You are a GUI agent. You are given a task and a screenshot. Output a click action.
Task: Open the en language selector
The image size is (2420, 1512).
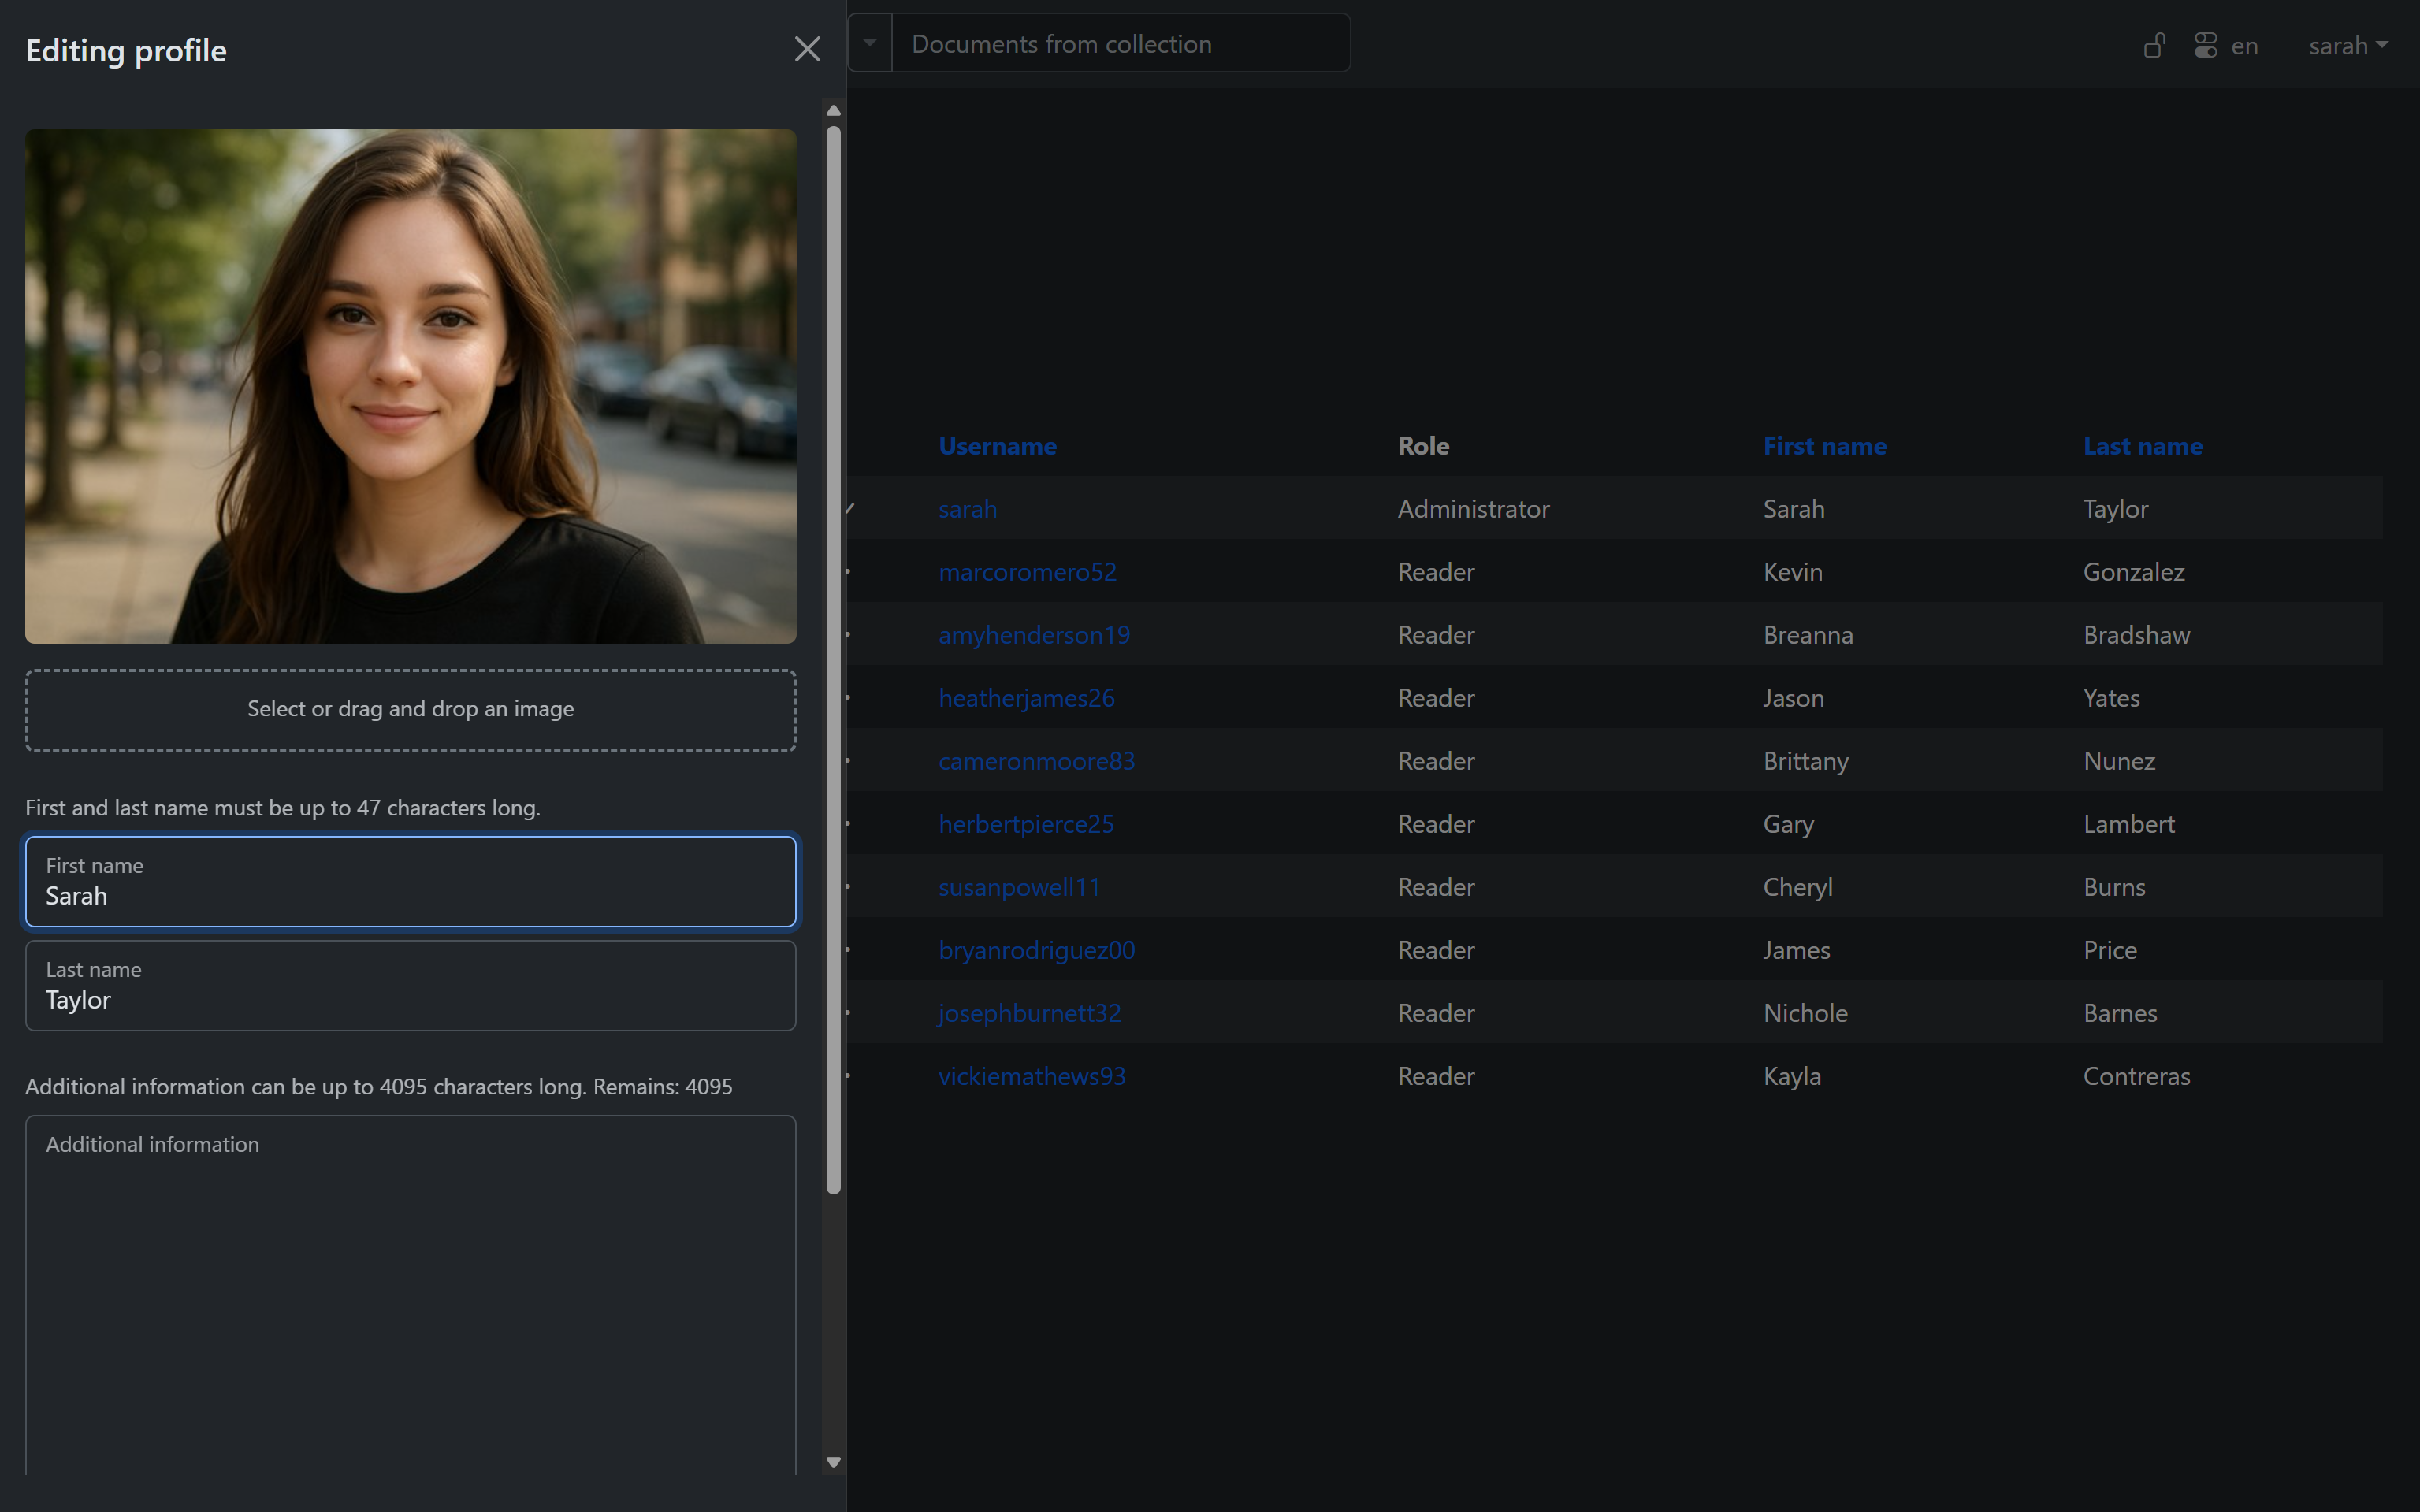click(2244, 46)
